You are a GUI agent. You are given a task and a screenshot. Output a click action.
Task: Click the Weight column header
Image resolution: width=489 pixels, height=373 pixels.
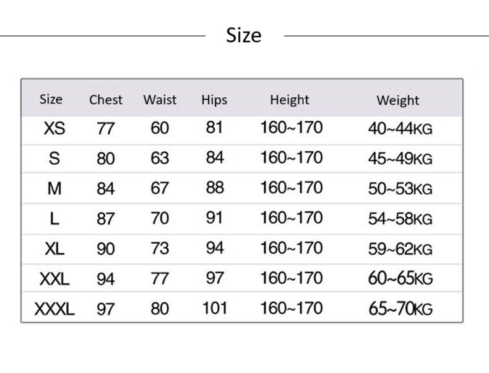[397, 100]
